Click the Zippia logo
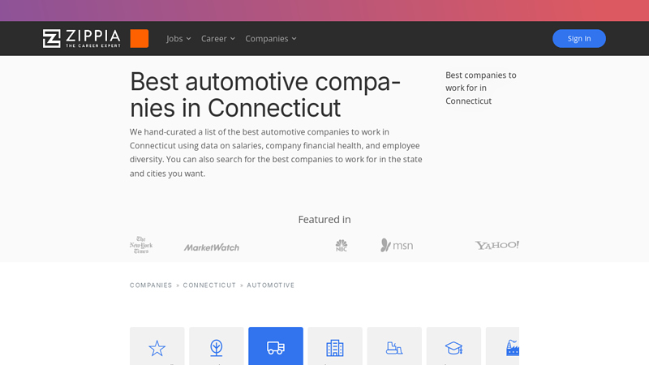Screen dimensions: 649x365 tap(82, 38)
